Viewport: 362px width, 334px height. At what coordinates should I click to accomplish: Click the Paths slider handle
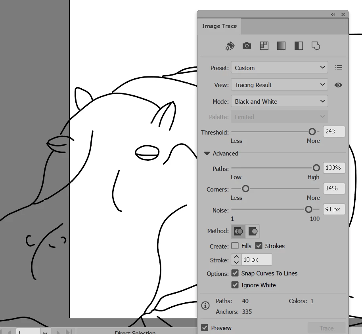pos(316,168)
